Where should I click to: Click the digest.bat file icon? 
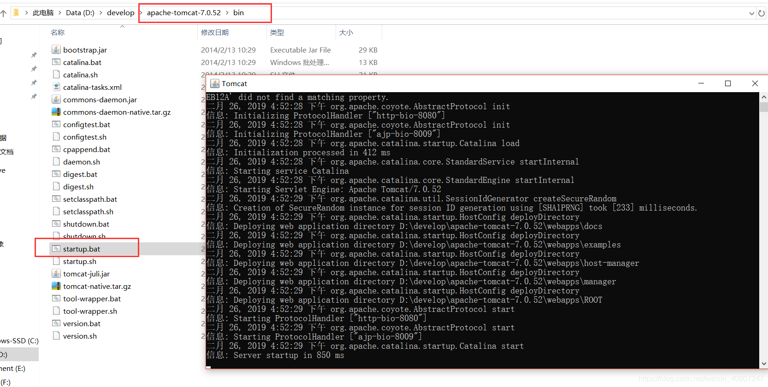point(56,174)
